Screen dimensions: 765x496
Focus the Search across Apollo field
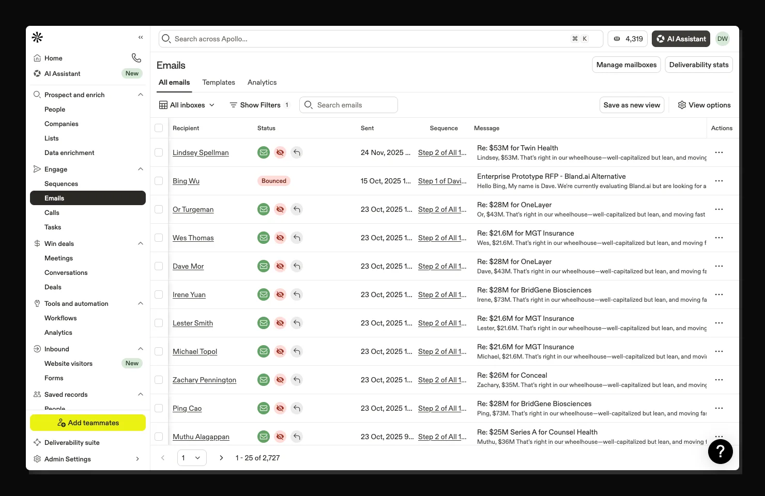(381, 39)
